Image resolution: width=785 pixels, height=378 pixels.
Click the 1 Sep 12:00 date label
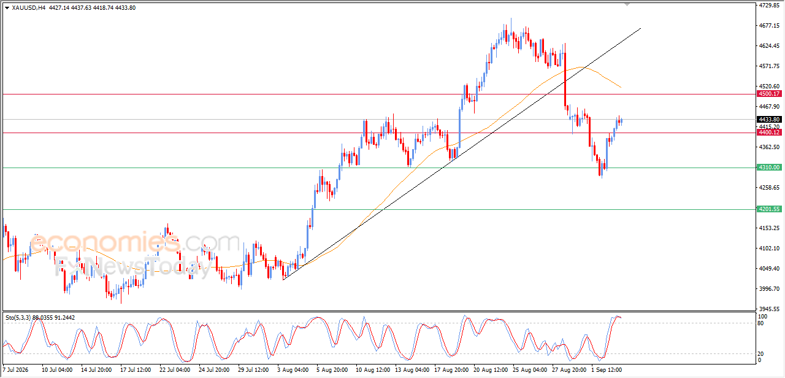point(605,370)
